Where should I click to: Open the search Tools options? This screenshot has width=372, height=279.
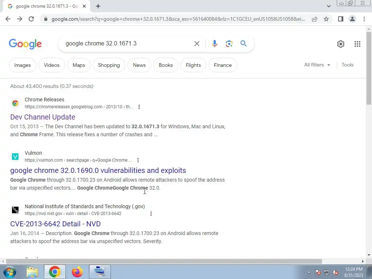(348, 65)
